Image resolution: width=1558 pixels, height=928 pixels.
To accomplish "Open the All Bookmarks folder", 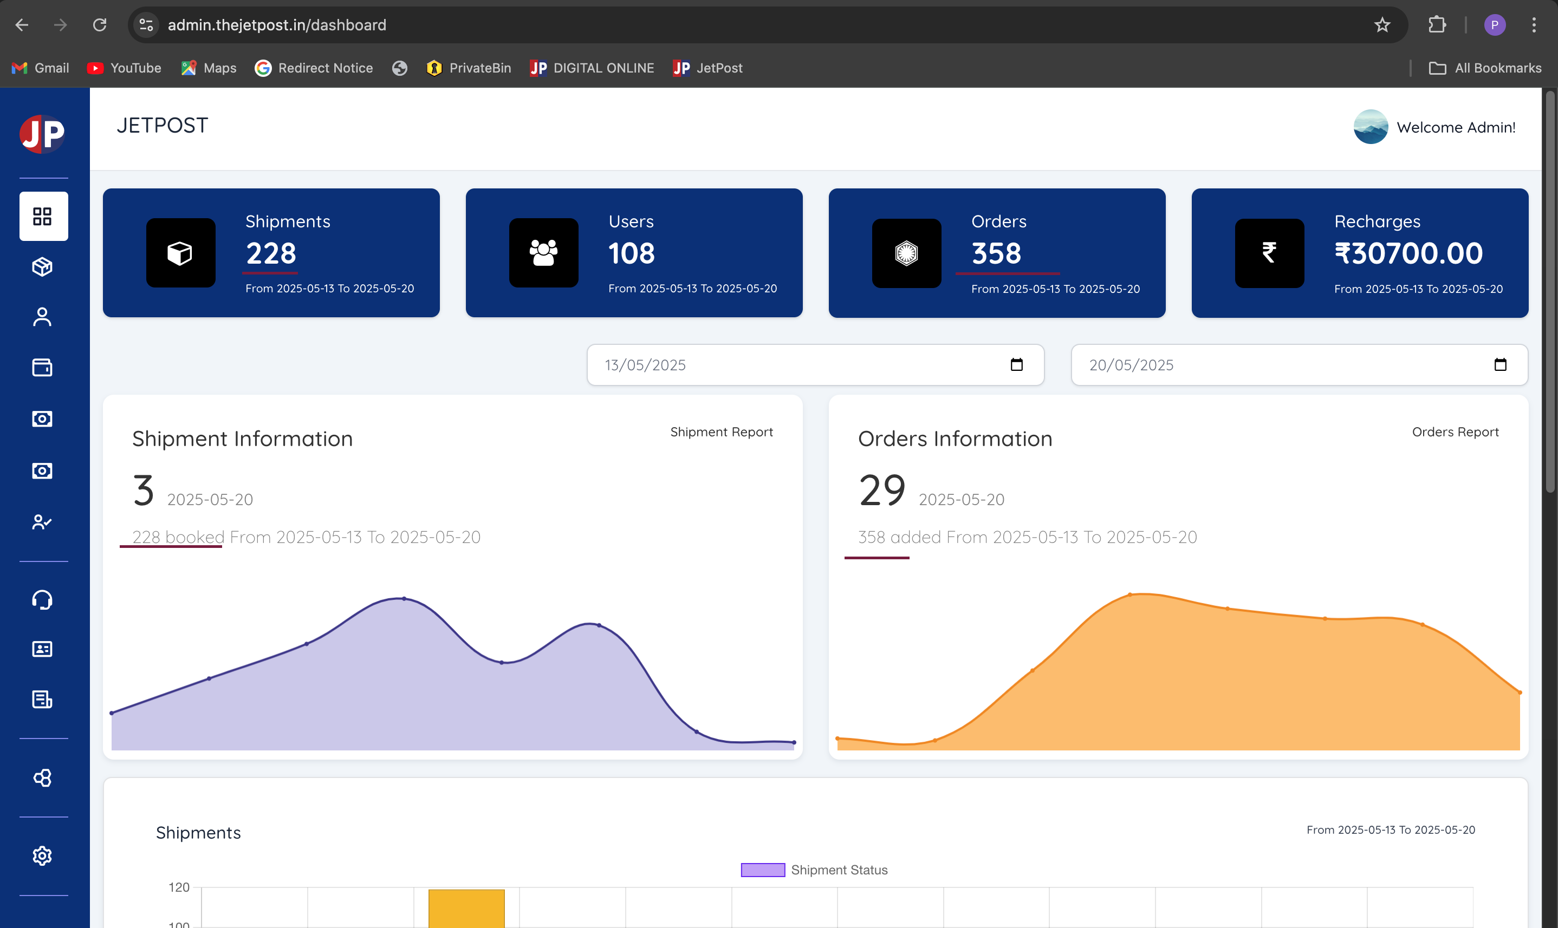I will [1485, 68].
